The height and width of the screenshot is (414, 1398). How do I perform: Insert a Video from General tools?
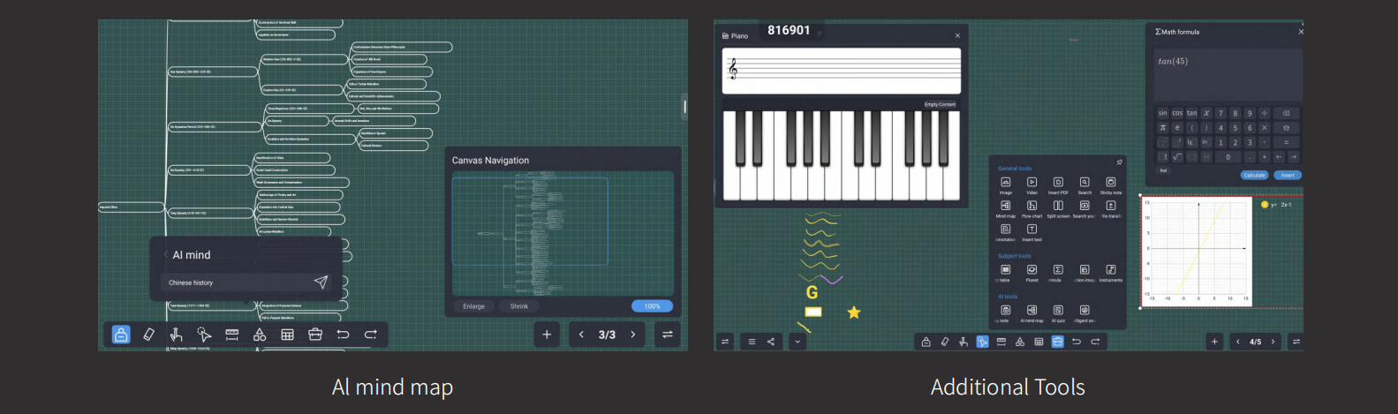tap(1031, 183)
